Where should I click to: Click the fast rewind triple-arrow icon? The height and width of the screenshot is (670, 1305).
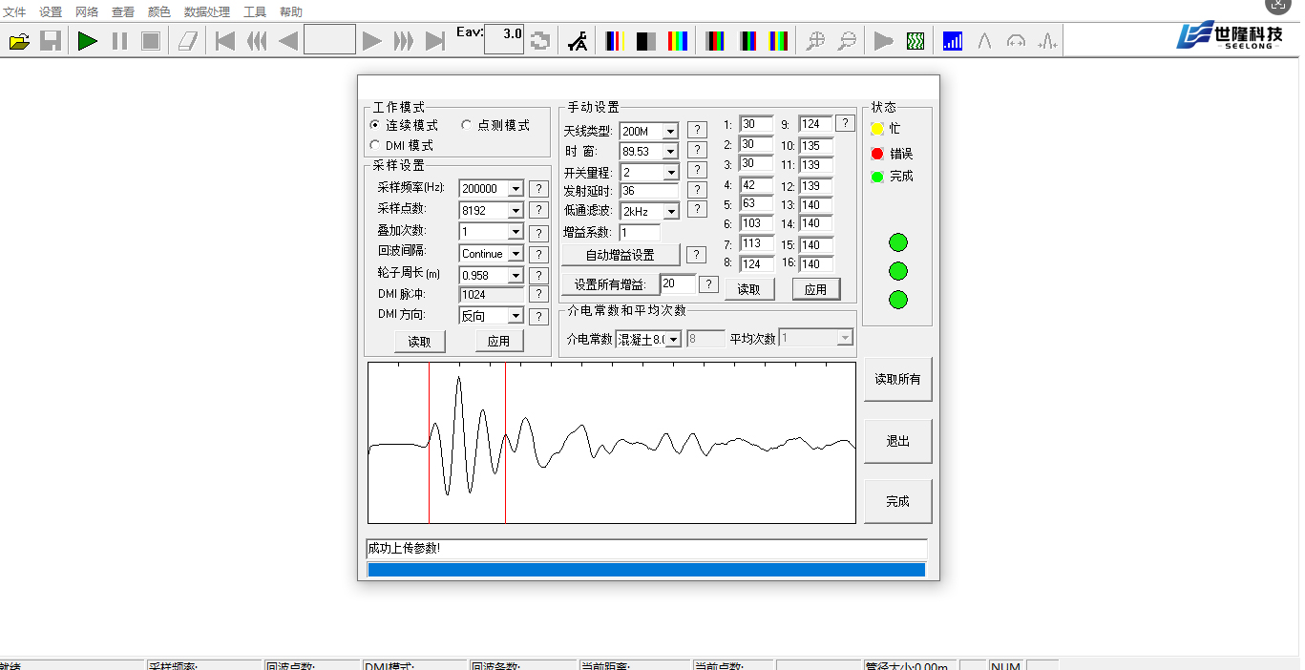coord(257,41)
